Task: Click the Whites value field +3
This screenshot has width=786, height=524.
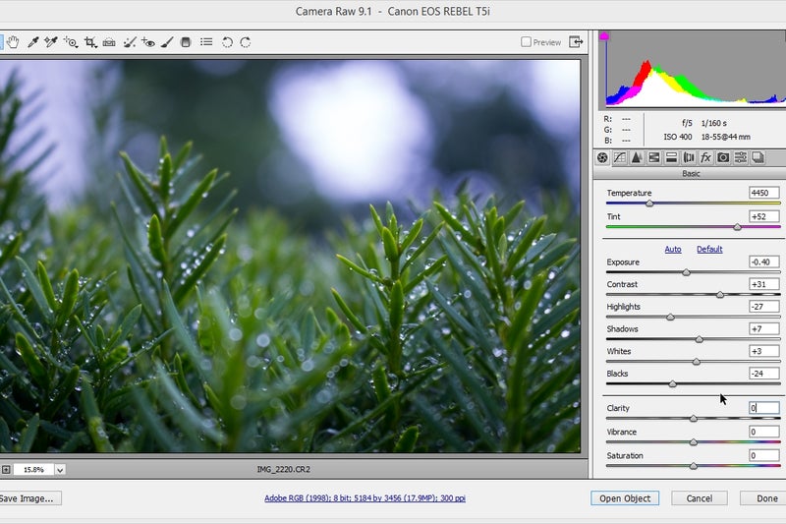Action: (764, 351)
